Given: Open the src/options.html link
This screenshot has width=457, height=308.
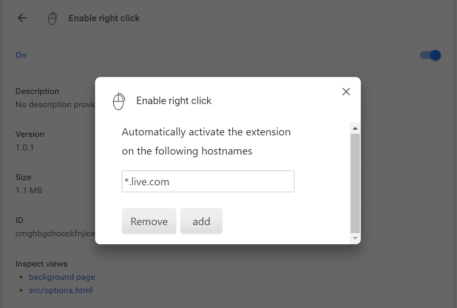Looking at the screenshot, I should (61, 290).
